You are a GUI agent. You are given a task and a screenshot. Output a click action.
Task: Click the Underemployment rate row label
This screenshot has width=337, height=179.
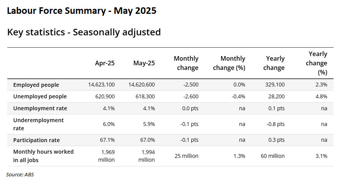tap(38, 124)
